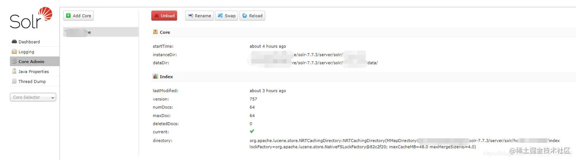
Task: Click the Add Core button
Action: (78, 16)
